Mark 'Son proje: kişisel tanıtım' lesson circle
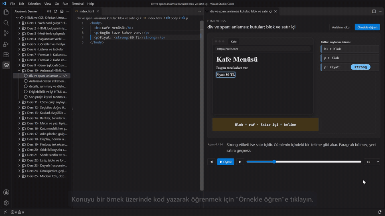 coord(26,97)
